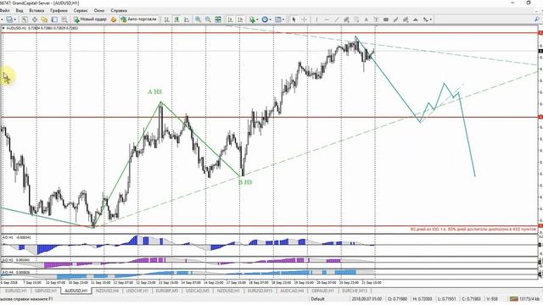
Task: Open the Templates dropdown
Action: (x=279, y=19)
